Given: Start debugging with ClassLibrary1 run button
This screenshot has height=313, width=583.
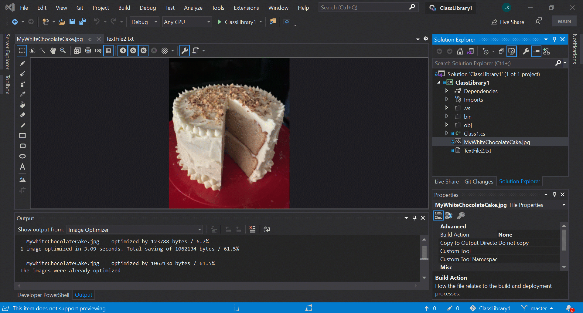Looking at the screenshot, I should tap(219, 22).
